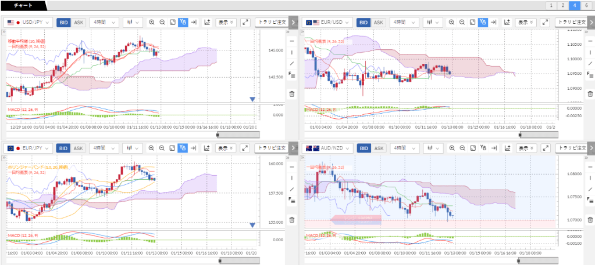The image size is (595, 265).
Task: Toggle the Y-axis lock on EUR/JPY chart
Action: click(183, 148)
